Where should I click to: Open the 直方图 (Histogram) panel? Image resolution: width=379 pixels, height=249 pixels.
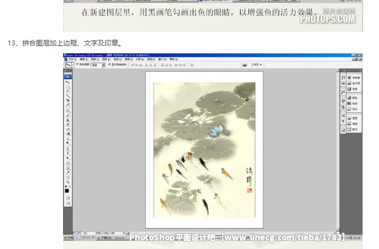pyautogui.click(x=354, y=83)
